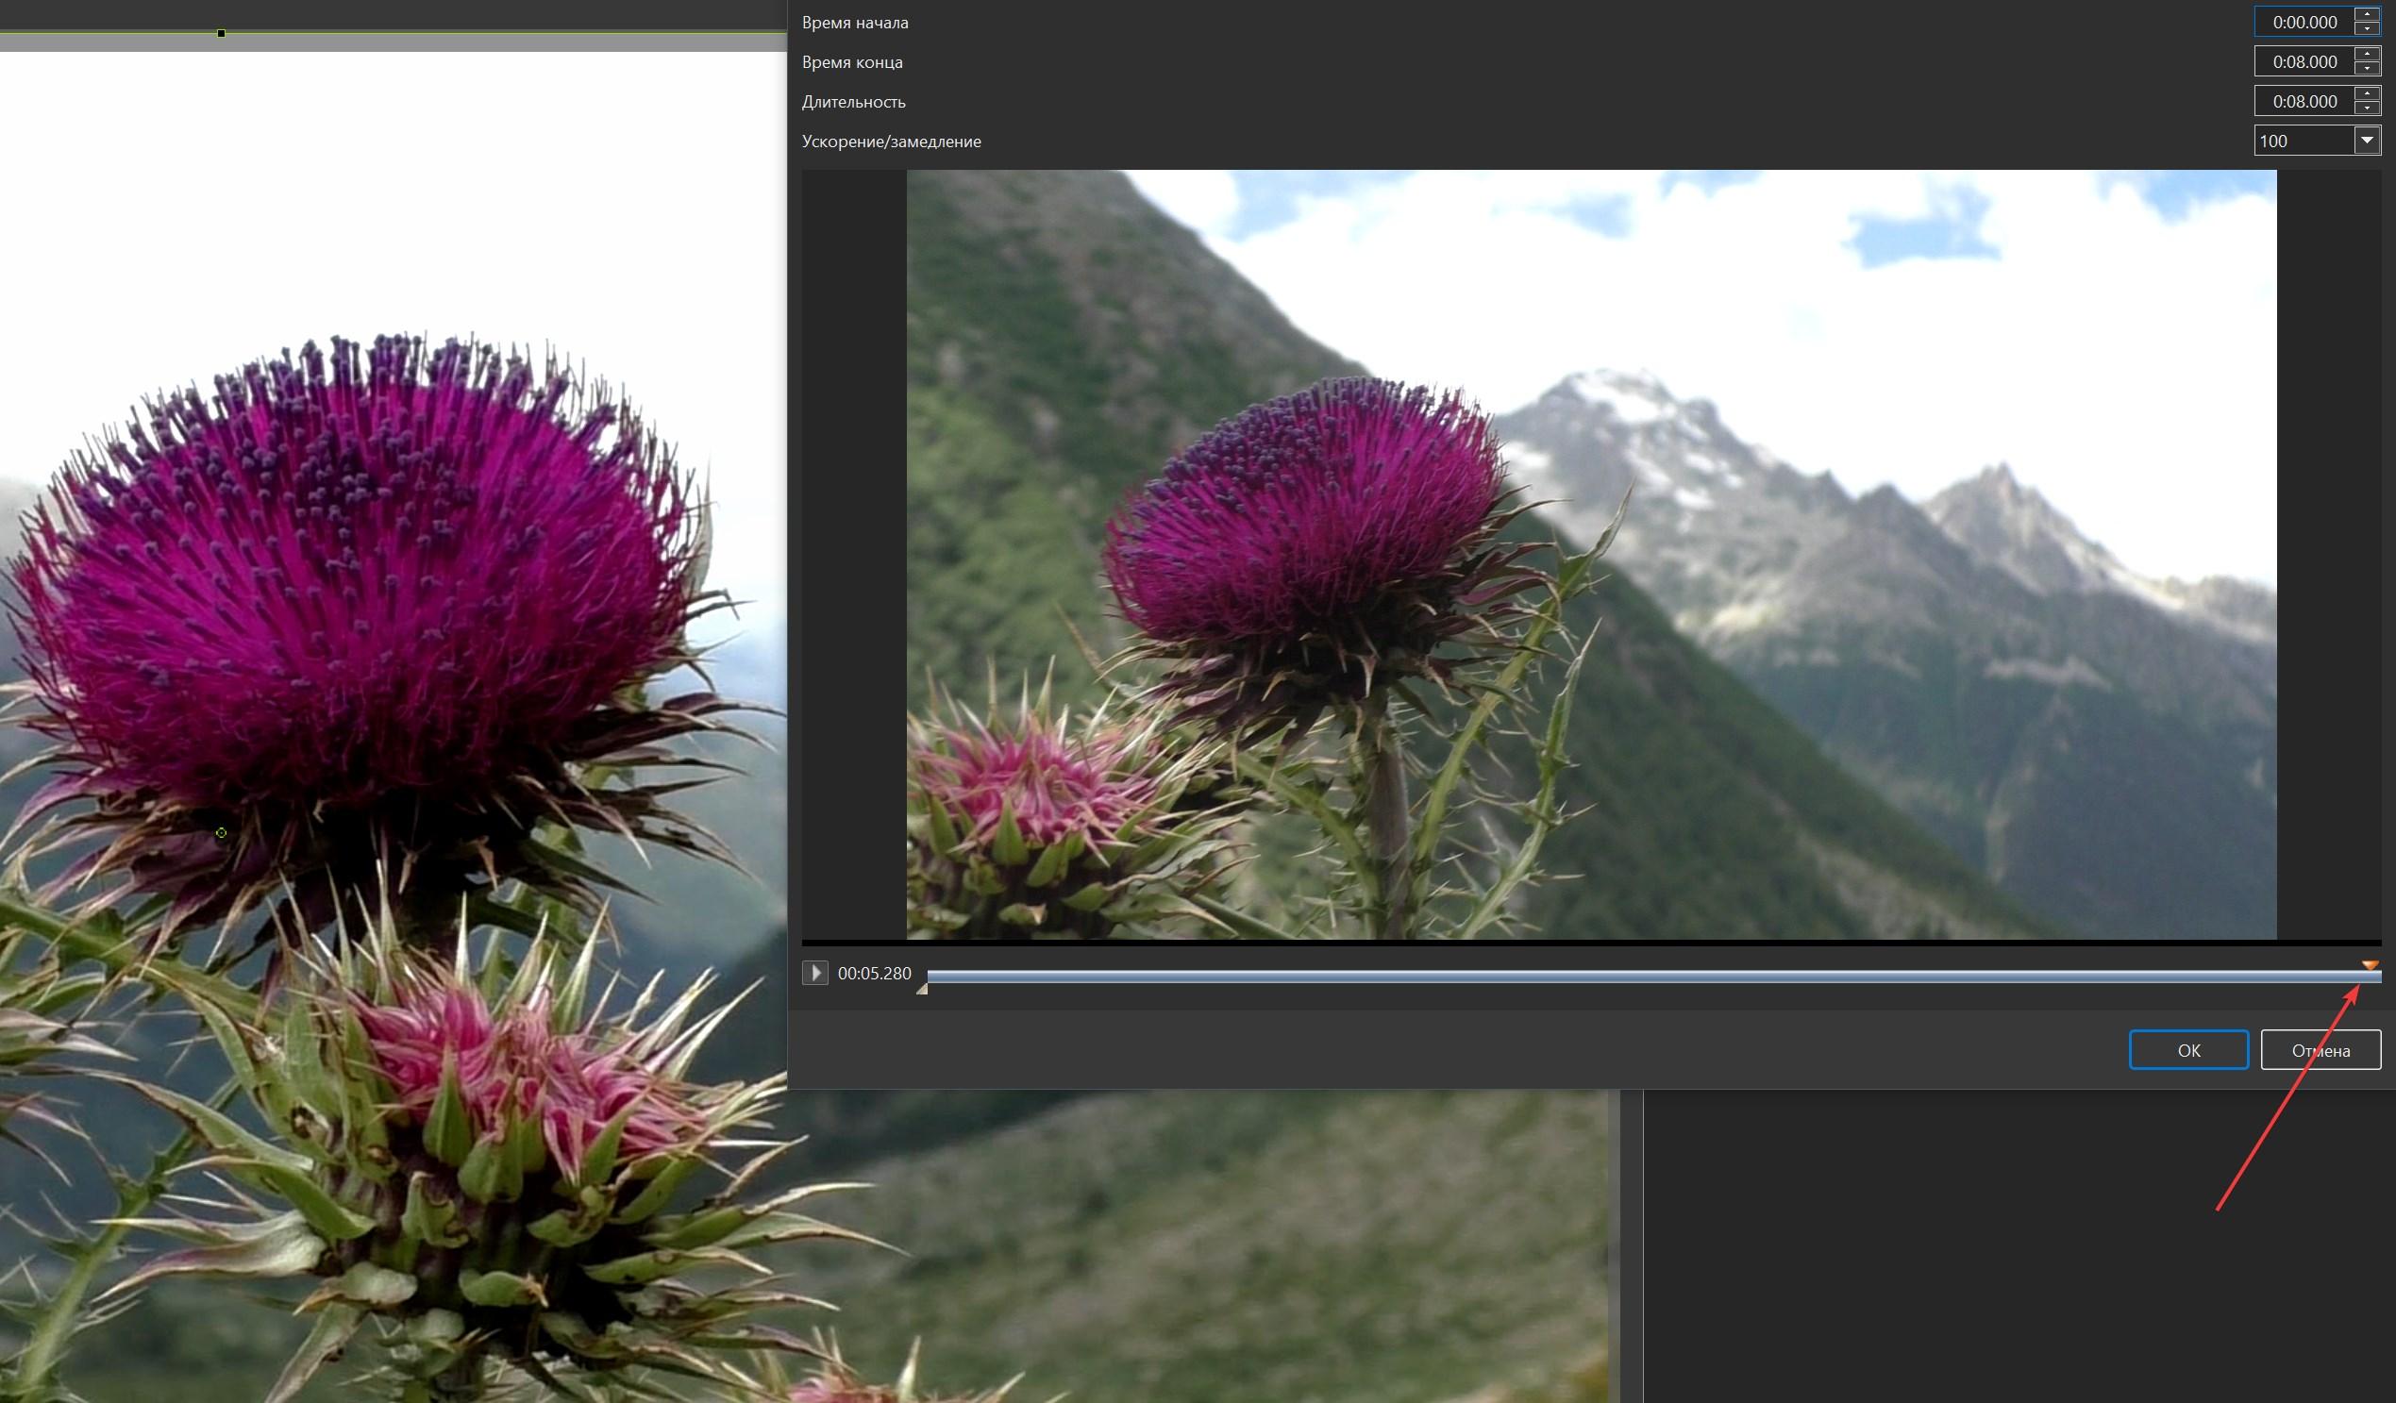Click the Длительность label
The image size is (2396, 1403).
click(853, 102)
